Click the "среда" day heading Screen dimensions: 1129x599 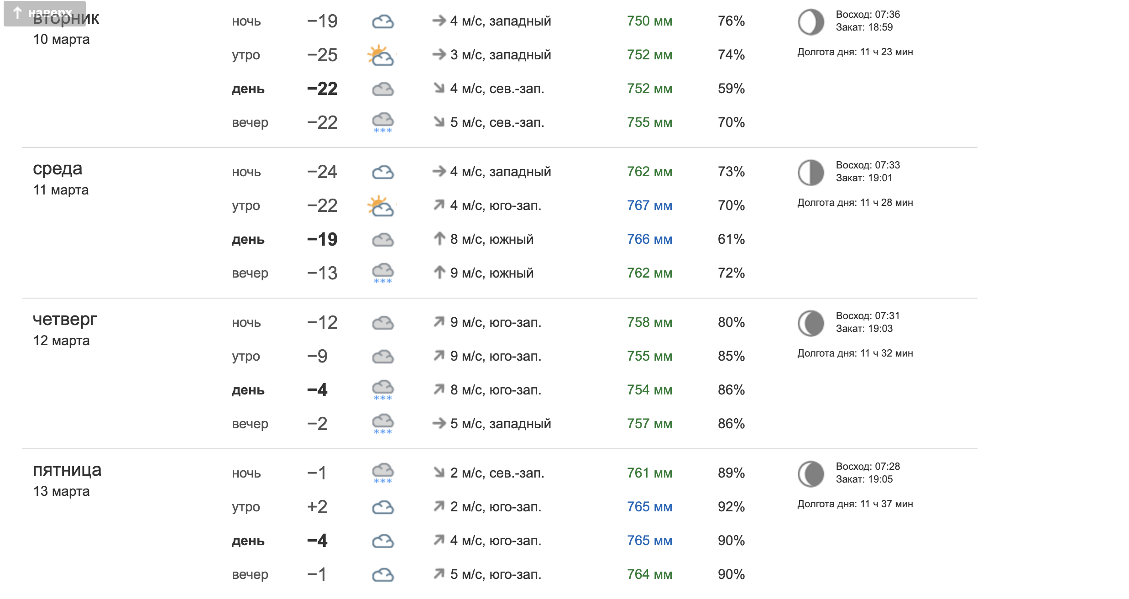(x=57, y=169)
